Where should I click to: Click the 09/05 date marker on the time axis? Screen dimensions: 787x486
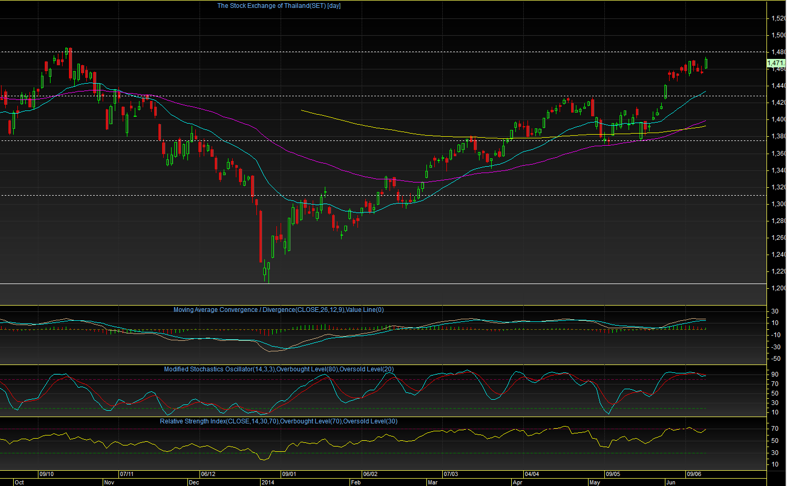point(613,474)
